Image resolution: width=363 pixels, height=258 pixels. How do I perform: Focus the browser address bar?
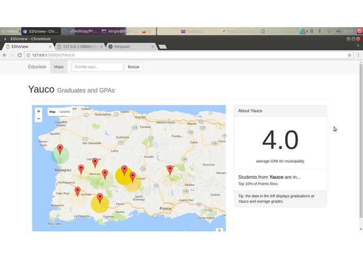point(188,55)
